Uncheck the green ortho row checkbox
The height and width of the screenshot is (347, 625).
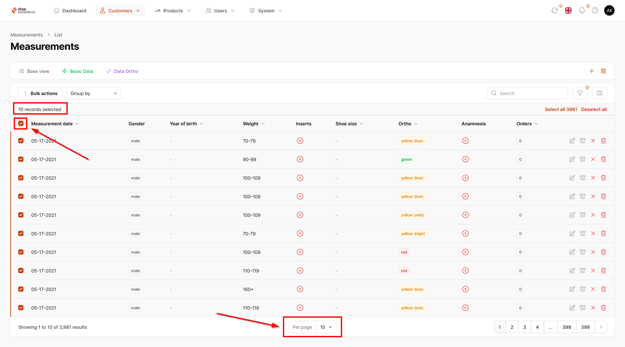(21, 160)
